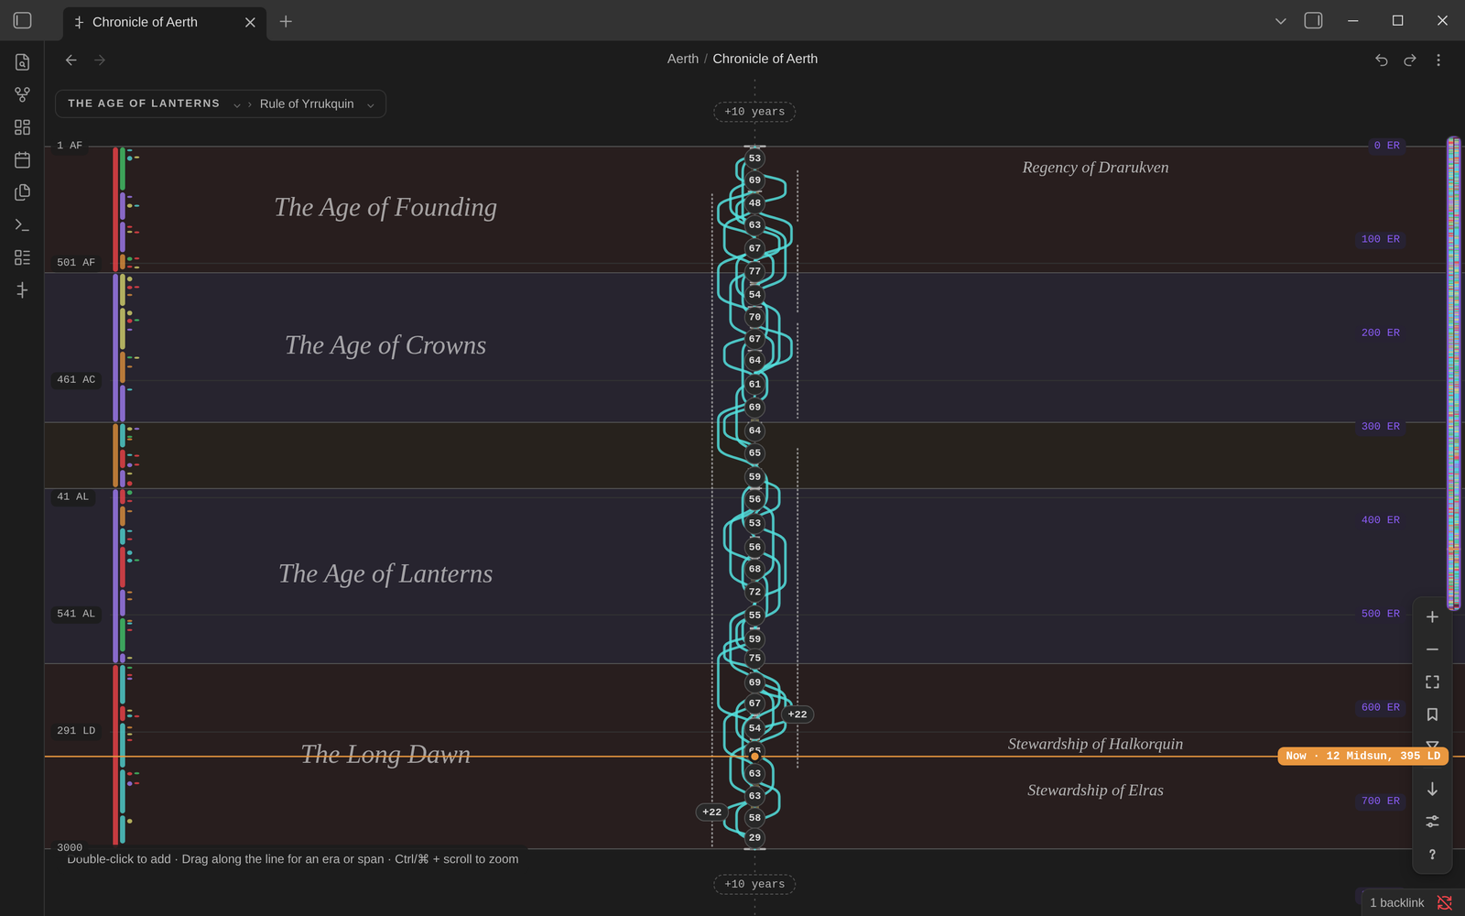Switch to Chronicle of Aerth tab

point(165,22)
